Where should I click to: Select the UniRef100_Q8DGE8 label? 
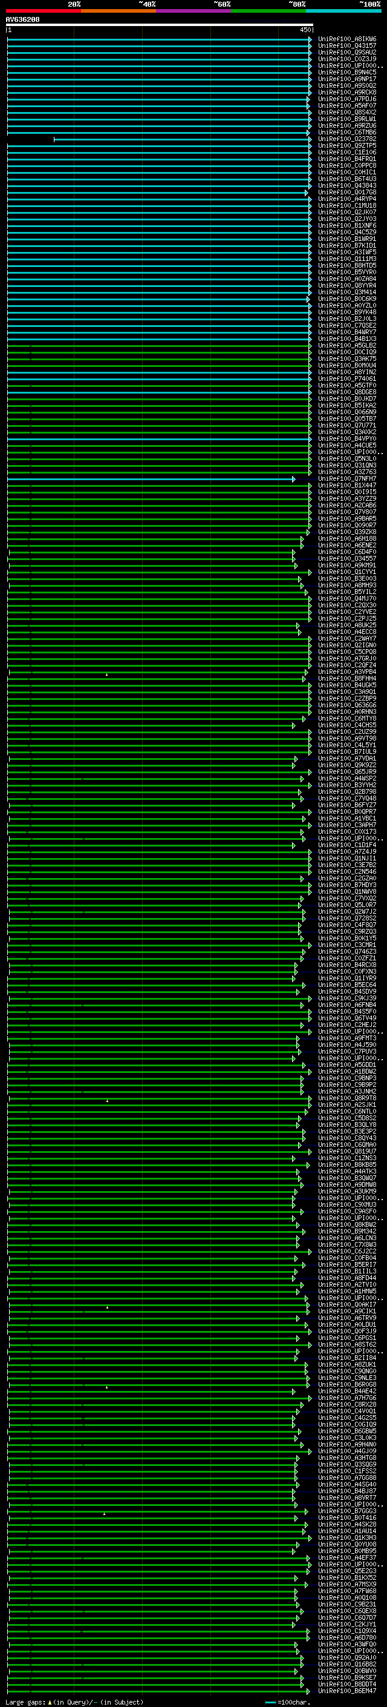[346, 392]
